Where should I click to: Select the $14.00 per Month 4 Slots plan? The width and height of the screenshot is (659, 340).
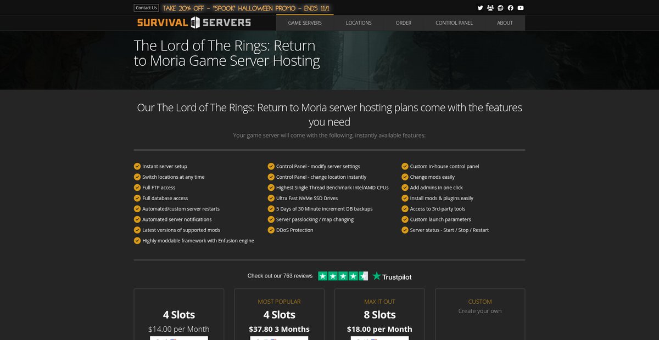pos(179,314)
